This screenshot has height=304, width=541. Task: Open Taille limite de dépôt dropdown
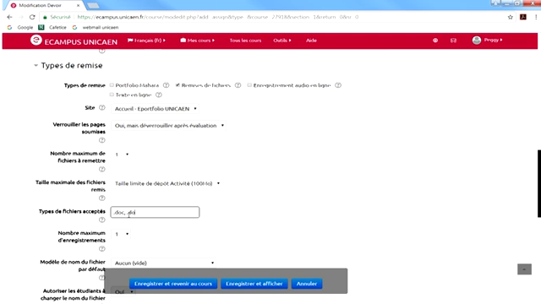167,183
